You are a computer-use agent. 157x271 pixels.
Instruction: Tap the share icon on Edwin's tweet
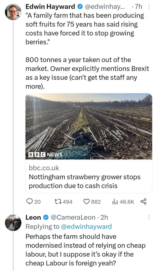(x=143, y=202)
